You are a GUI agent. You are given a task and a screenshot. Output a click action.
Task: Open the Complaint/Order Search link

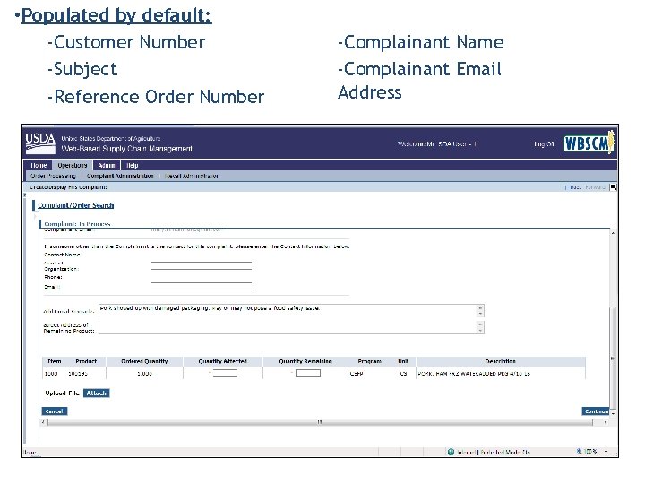(x=75, y=205)
